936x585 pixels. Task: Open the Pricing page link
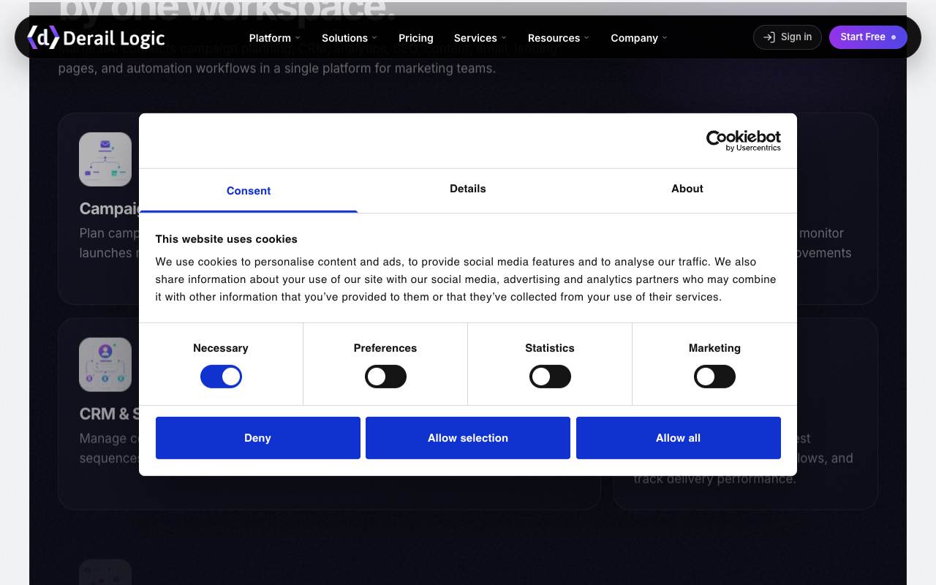click(x=416, y=38)
